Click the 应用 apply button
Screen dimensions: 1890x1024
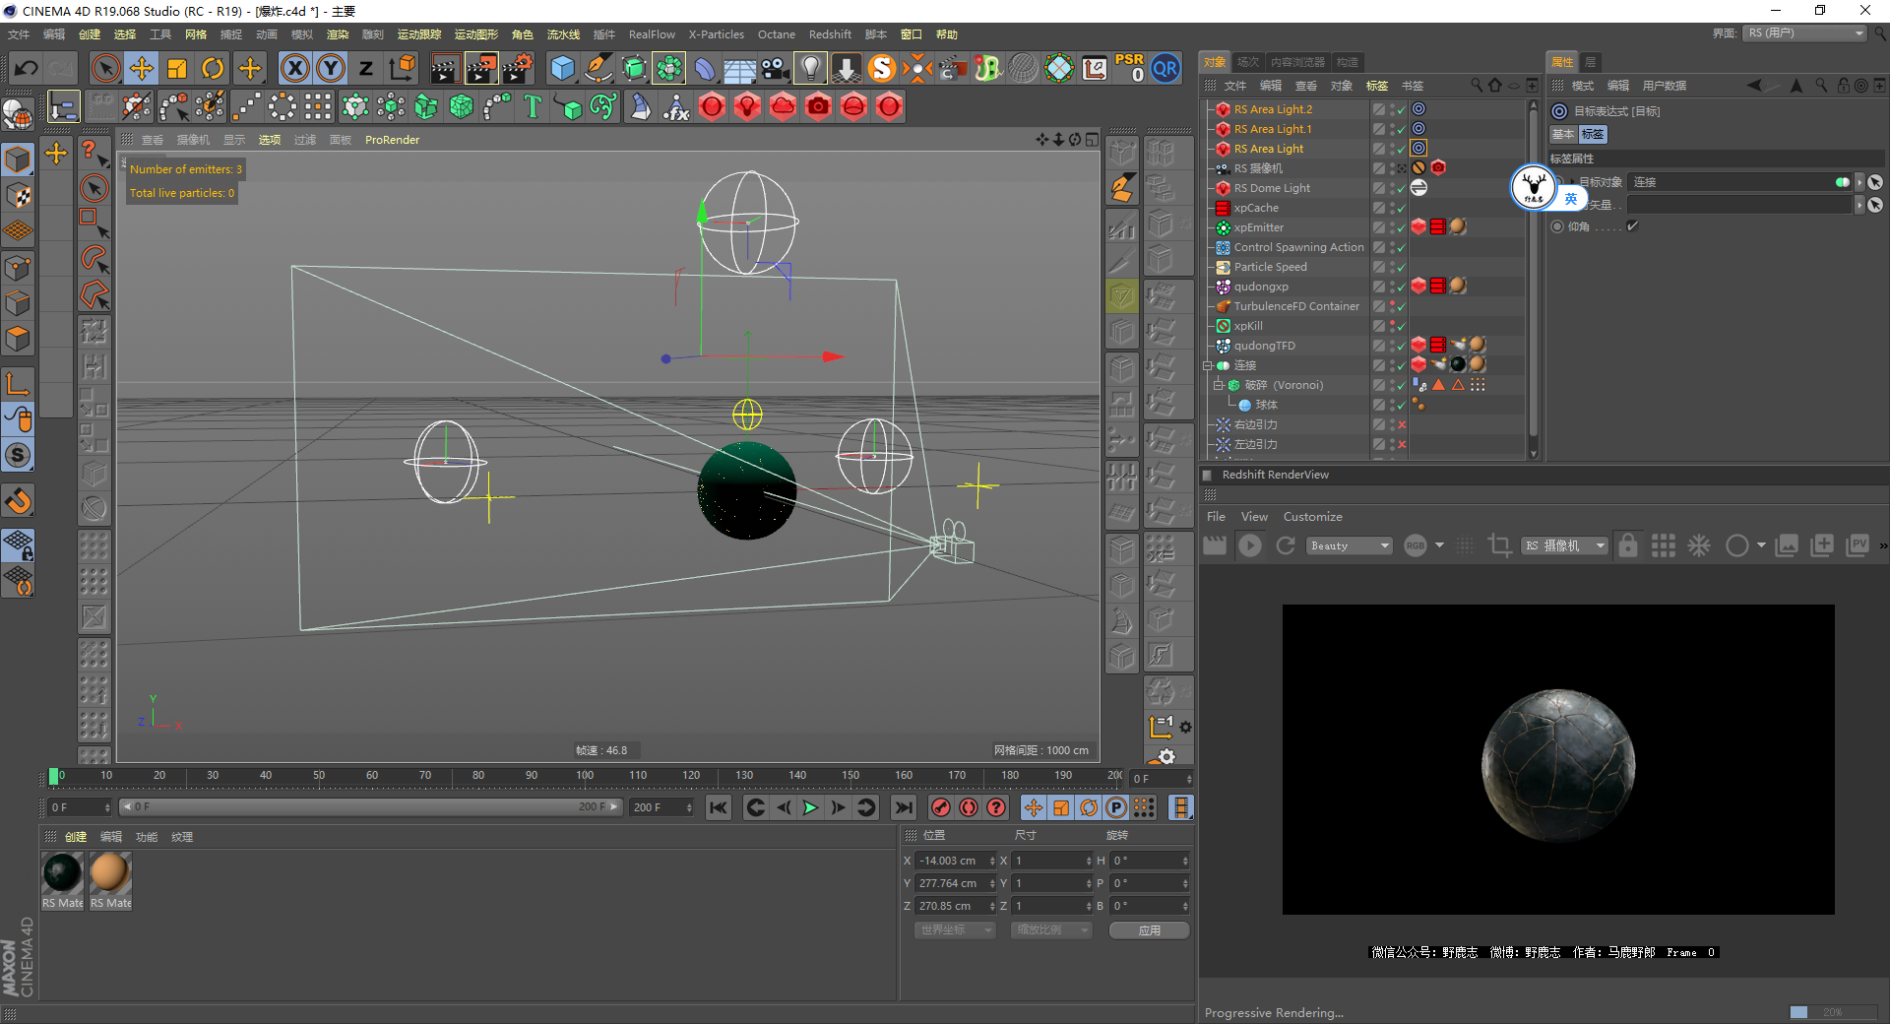pos(1150,930)
